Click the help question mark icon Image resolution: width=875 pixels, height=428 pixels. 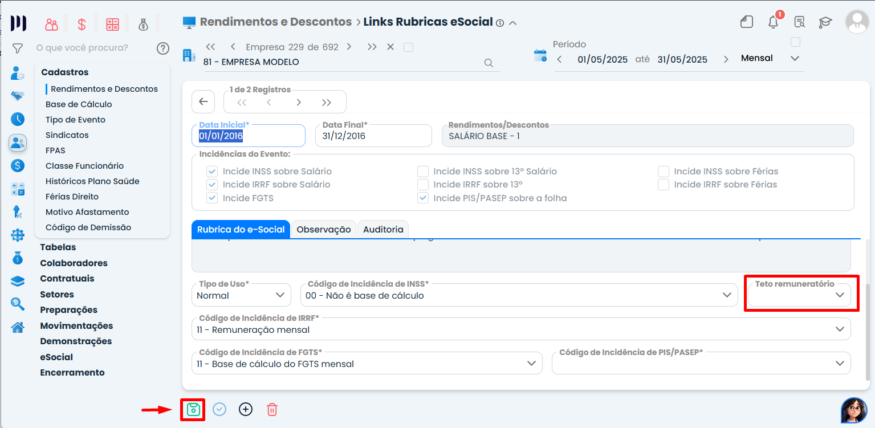[163, 48]
